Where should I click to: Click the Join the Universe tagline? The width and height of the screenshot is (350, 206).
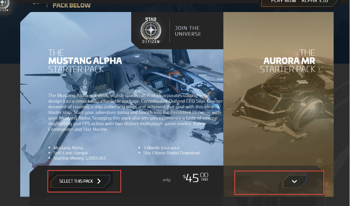click(x=188, y=31)
